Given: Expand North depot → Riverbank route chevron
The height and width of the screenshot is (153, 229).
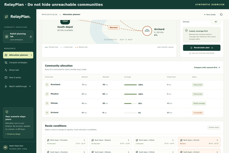Looking at the screenshot, I should click(84, 140).
